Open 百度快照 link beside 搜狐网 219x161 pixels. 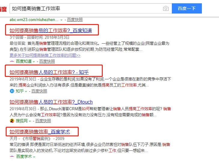point(43,121)
